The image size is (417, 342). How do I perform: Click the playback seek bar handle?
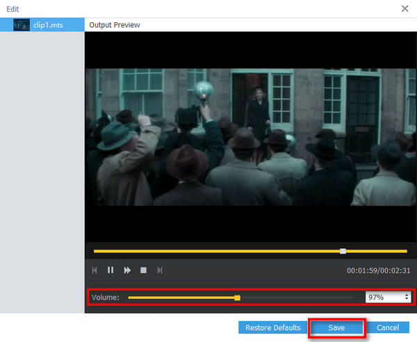click(343, 251)
